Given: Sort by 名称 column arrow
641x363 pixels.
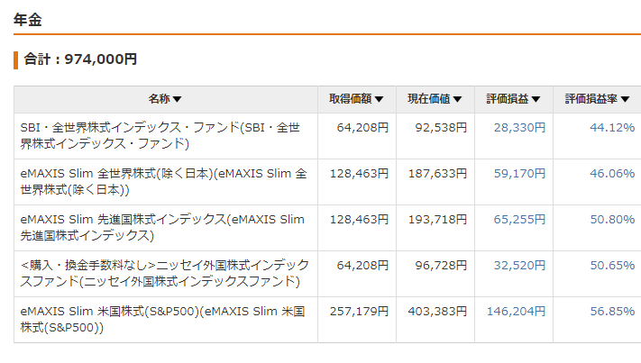Looking at the screenshot, I should (x=177, y=99).
